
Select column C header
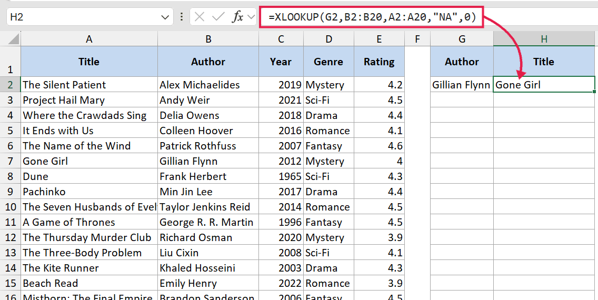click(x=281, y=39)
